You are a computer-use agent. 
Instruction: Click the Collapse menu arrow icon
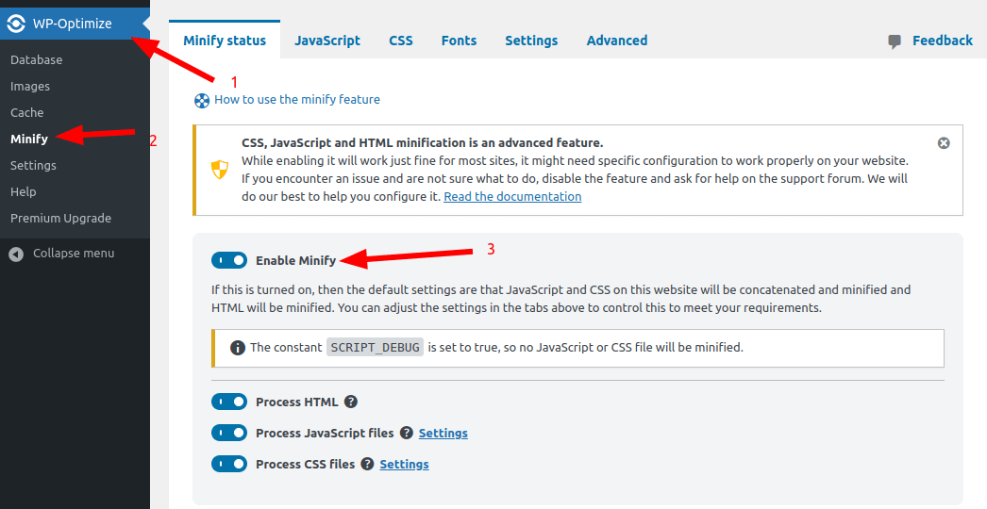[x=16, y=254]
